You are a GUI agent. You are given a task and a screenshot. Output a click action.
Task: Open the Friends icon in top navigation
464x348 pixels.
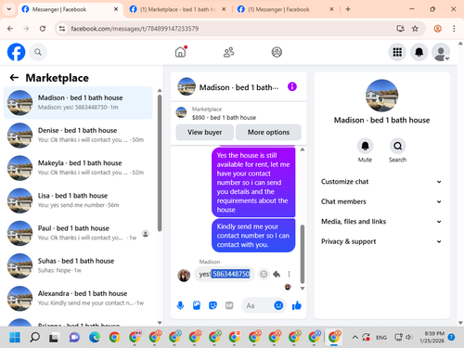(x=228, y=52)
